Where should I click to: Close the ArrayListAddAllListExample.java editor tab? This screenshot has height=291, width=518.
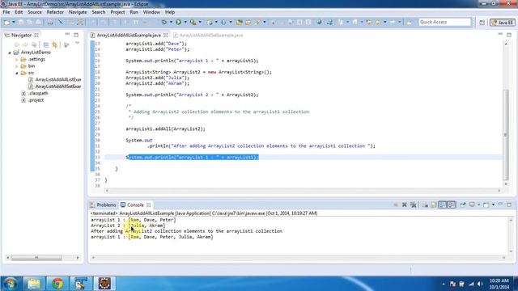[x=165, y=35]
